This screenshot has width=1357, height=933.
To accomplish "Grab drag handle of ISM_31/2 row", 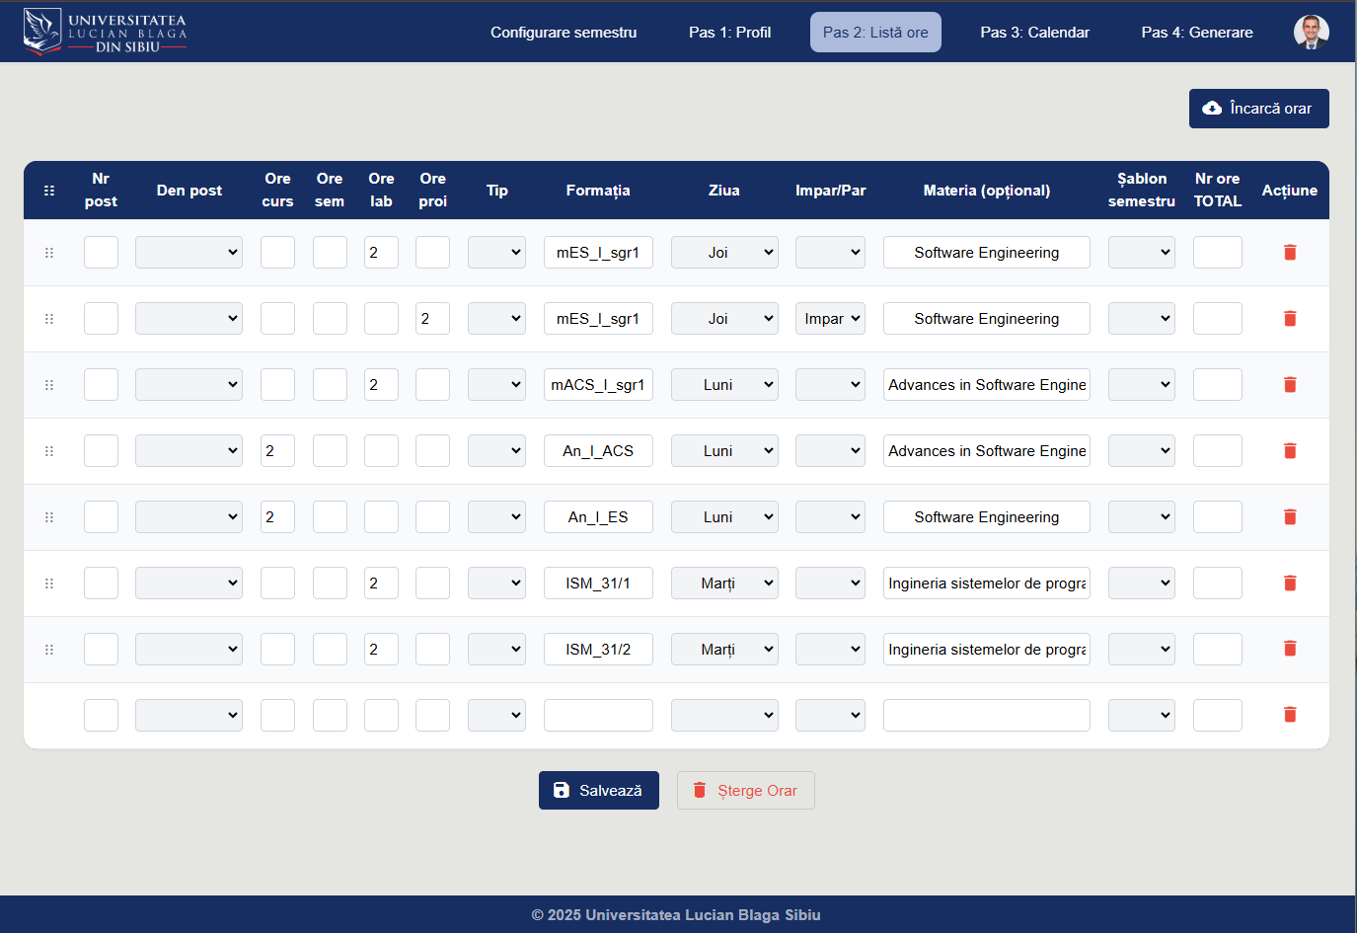I will (x=49, y=650).
